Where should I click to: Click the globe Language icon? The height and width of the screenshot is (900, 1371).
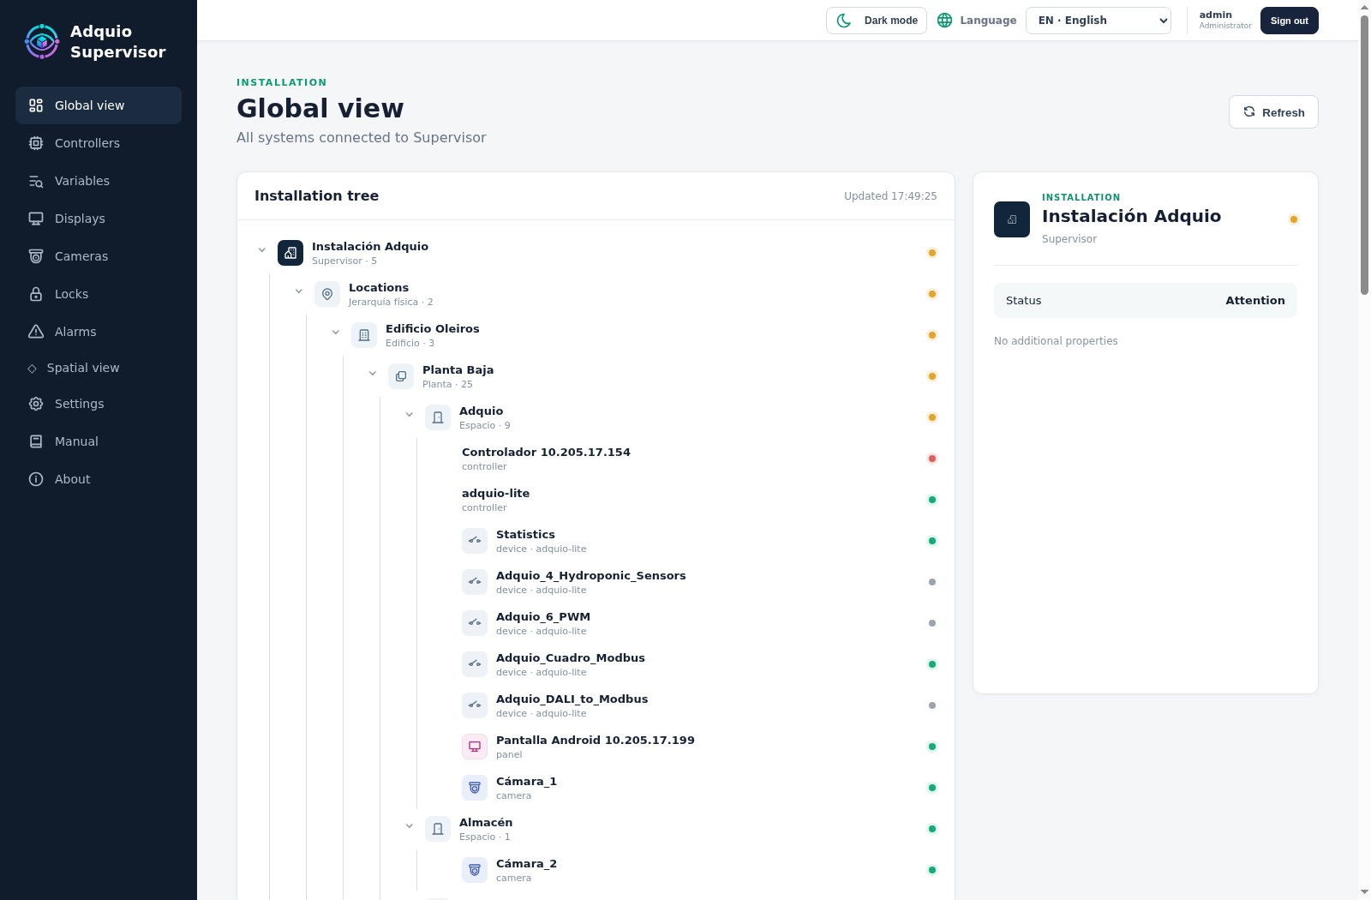click(945, 21)
